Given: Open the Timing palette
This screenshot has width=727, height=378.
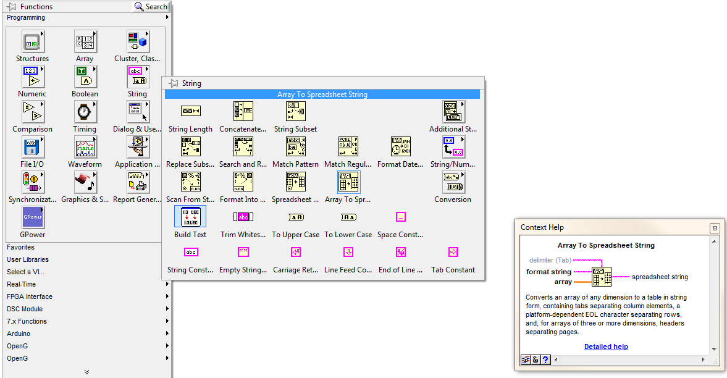Looking at the screenshot, I should [85, 112].
